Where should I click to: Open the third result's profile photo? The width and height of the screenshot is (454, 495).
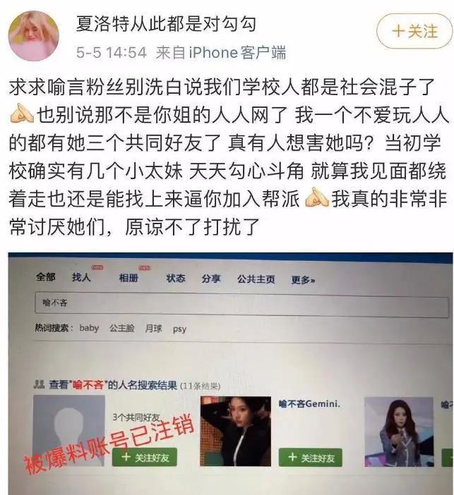tap(400, 432)
